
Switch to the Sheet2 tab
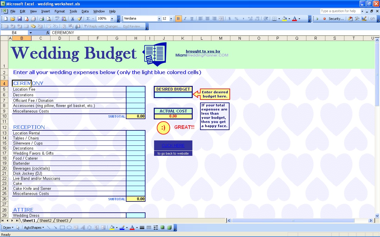coord(45,220)
